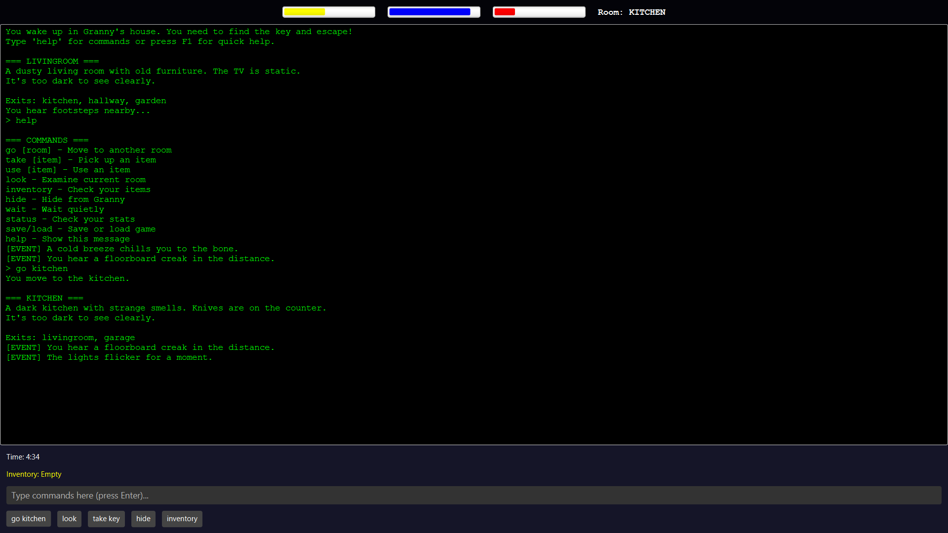The height and width of the screenshot is (533, 948).
Task: Focus the 'Type commands here' input field
Action: [x=474, y=495]
